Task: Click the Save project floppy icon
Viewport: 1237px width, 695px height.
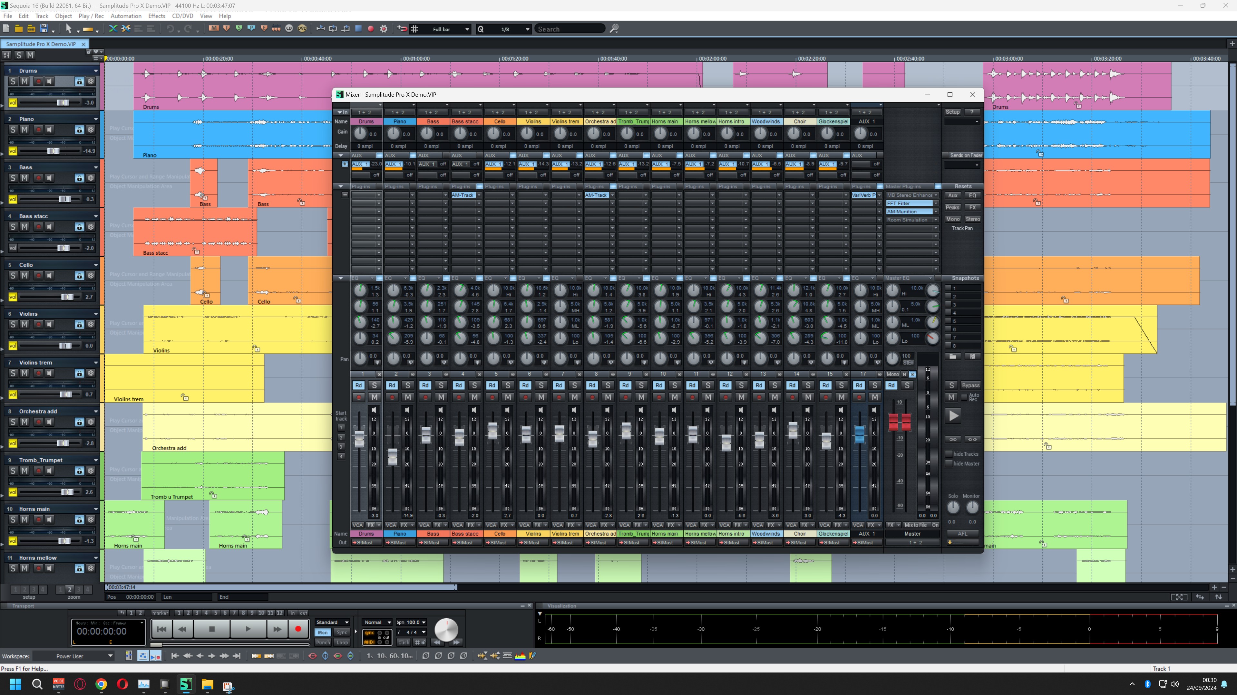Action: pyautogui.click(x=44, y=29)
